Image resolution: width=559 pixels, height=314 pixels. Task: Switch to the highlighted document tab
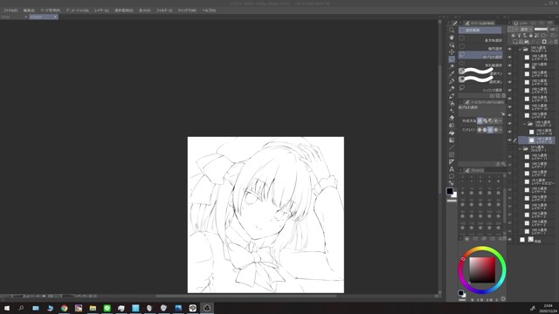click(44, 17)
